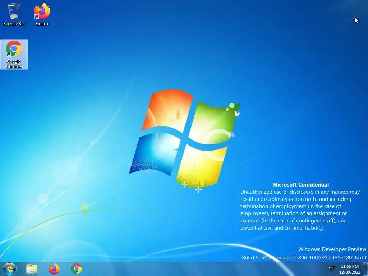Select the Firefox desktop shortcut
This screenshot has height=276, width=368.
(x=42, y=14)
